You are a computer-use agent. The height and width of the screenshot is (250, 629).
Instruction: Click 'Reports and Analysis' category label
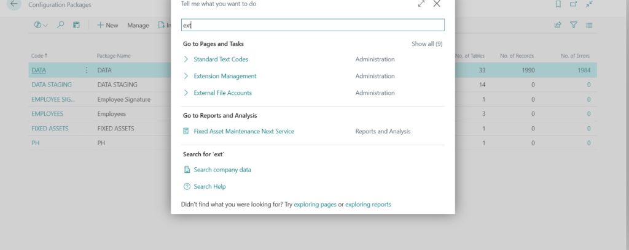pos(383,131)
